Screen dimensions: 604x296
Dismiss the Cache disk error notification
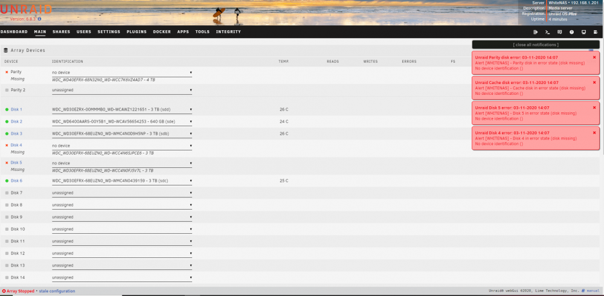coord(594,82)
